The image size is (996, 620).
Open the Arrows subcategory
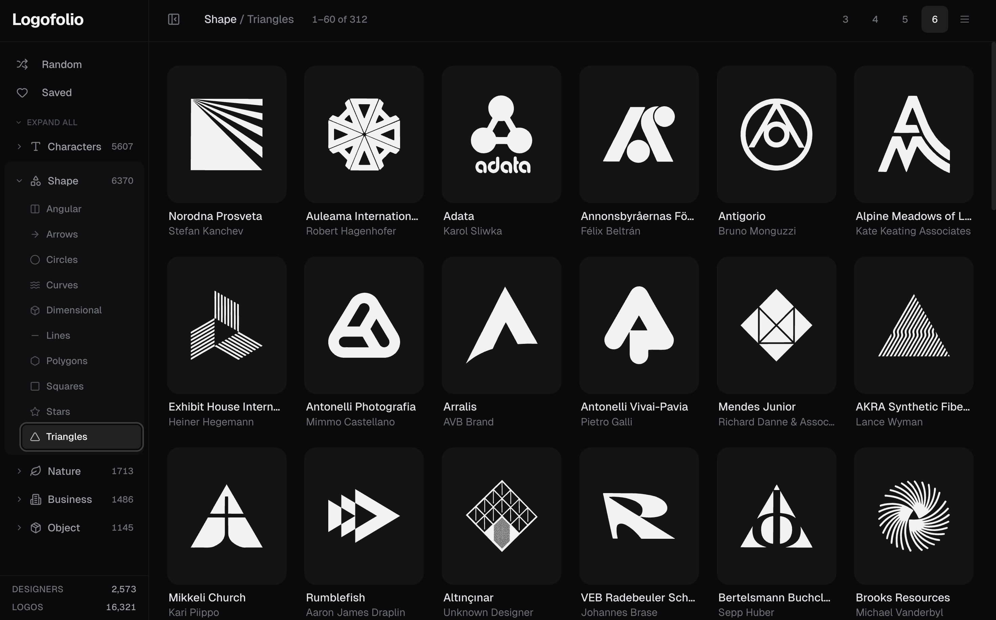click(x=62, y=234)
